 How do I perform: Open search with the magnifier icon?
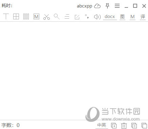point(57,17)
